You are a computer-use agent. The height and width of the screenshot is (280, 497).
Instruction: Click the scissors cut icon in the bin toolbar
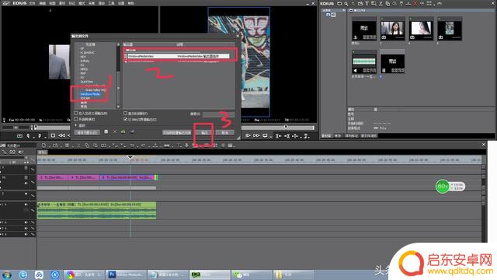pos(381,3)
